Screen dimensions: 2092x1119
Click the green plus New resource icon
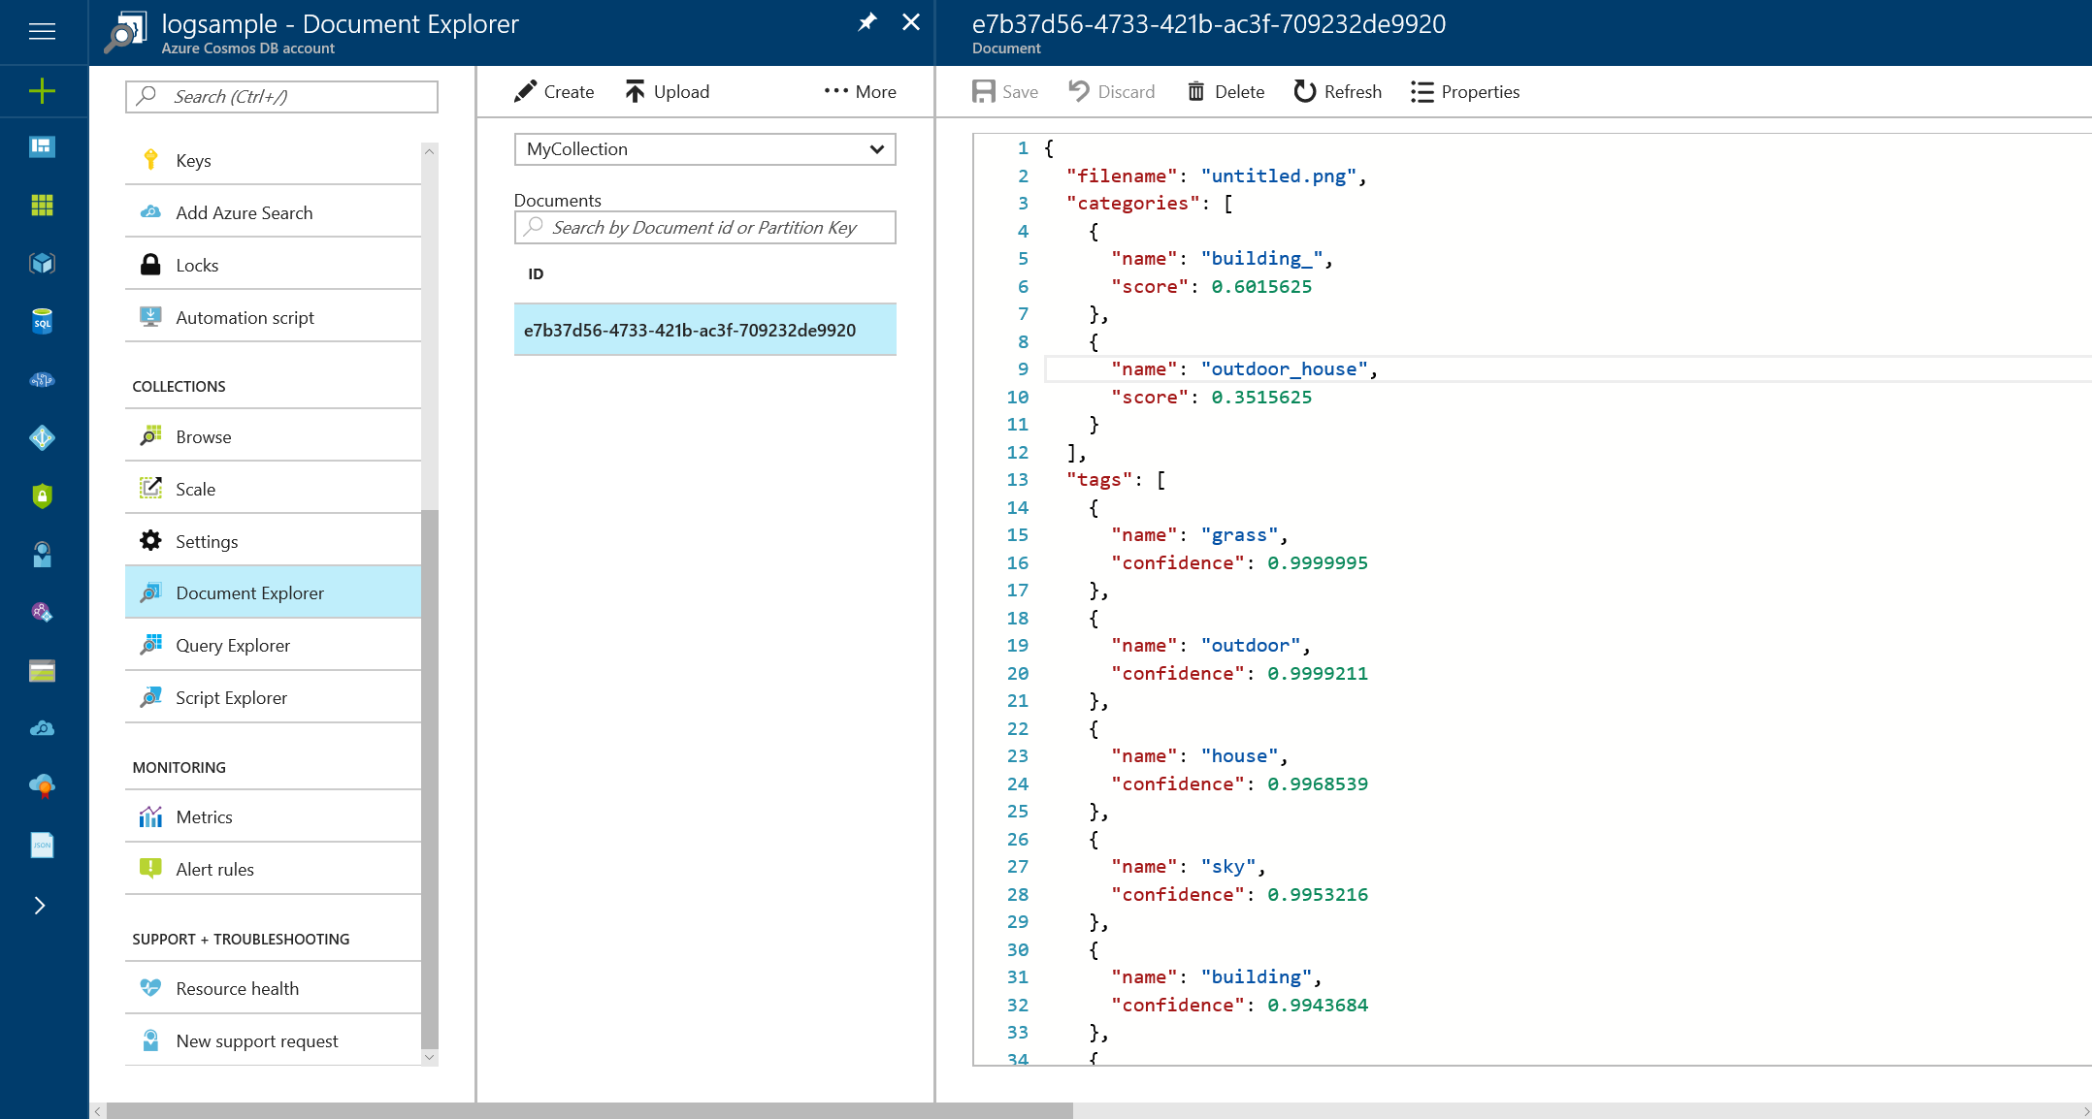coord(42,91)
